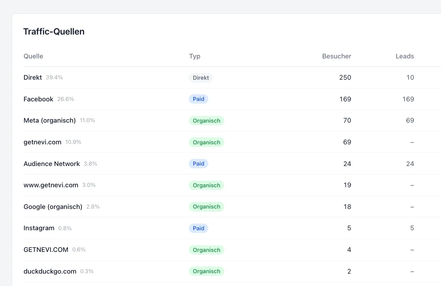Open the Facebook source row
The width and height of the screenshot is (441, 286).
point(38,99)
